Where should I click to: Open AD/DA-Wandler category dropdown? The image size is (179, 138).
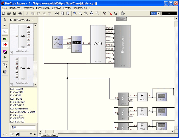pyautogui.click(x=21, y=20)
